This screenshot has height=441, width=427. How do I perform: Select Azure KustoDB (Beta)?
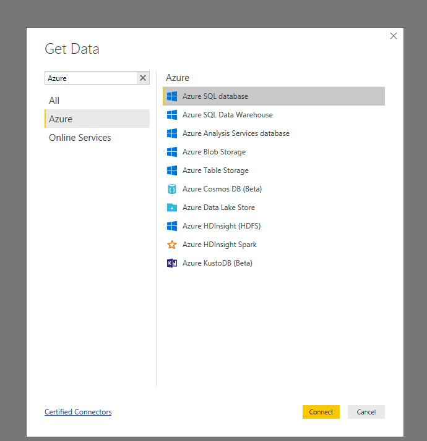[274, 263]
